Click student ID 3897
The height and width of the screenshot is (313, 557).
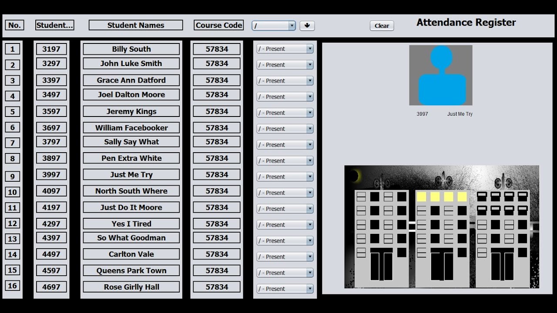pyautogui.click(x=51, y=158)
